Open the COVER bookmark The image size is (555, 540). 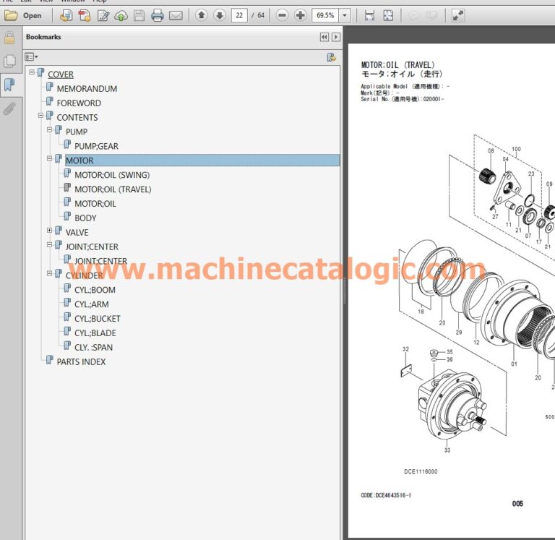[x=61, y=74]
